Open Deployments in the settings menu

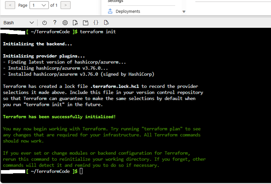pos(128,11)
